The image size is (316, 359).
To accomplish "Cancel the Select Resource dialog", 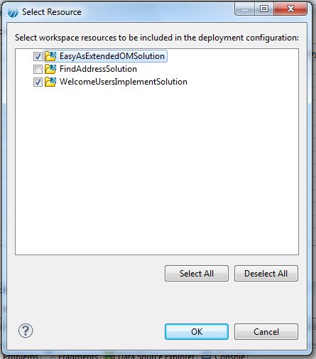I will pos(266,332).
